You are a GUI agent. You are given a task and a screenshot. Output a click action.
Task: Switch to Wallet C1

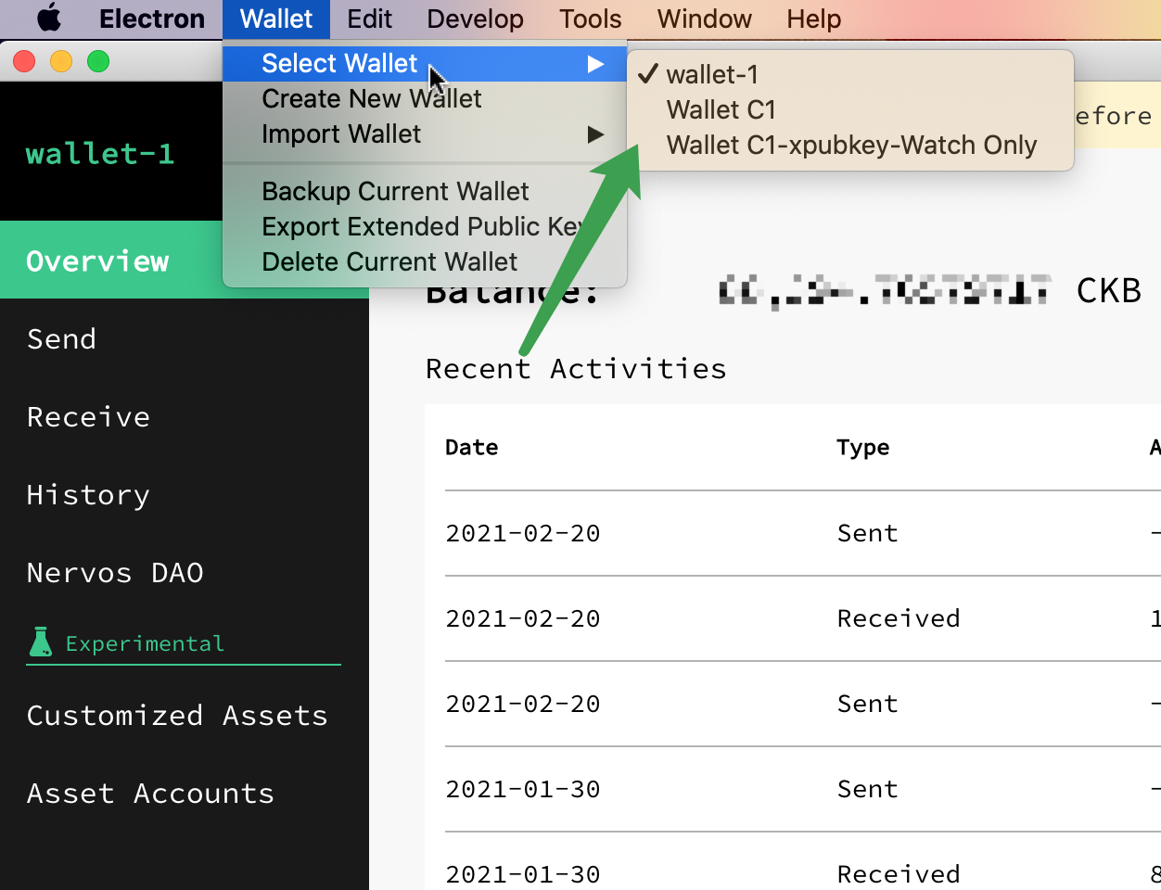pyautogui.click(x=850, y=109)
